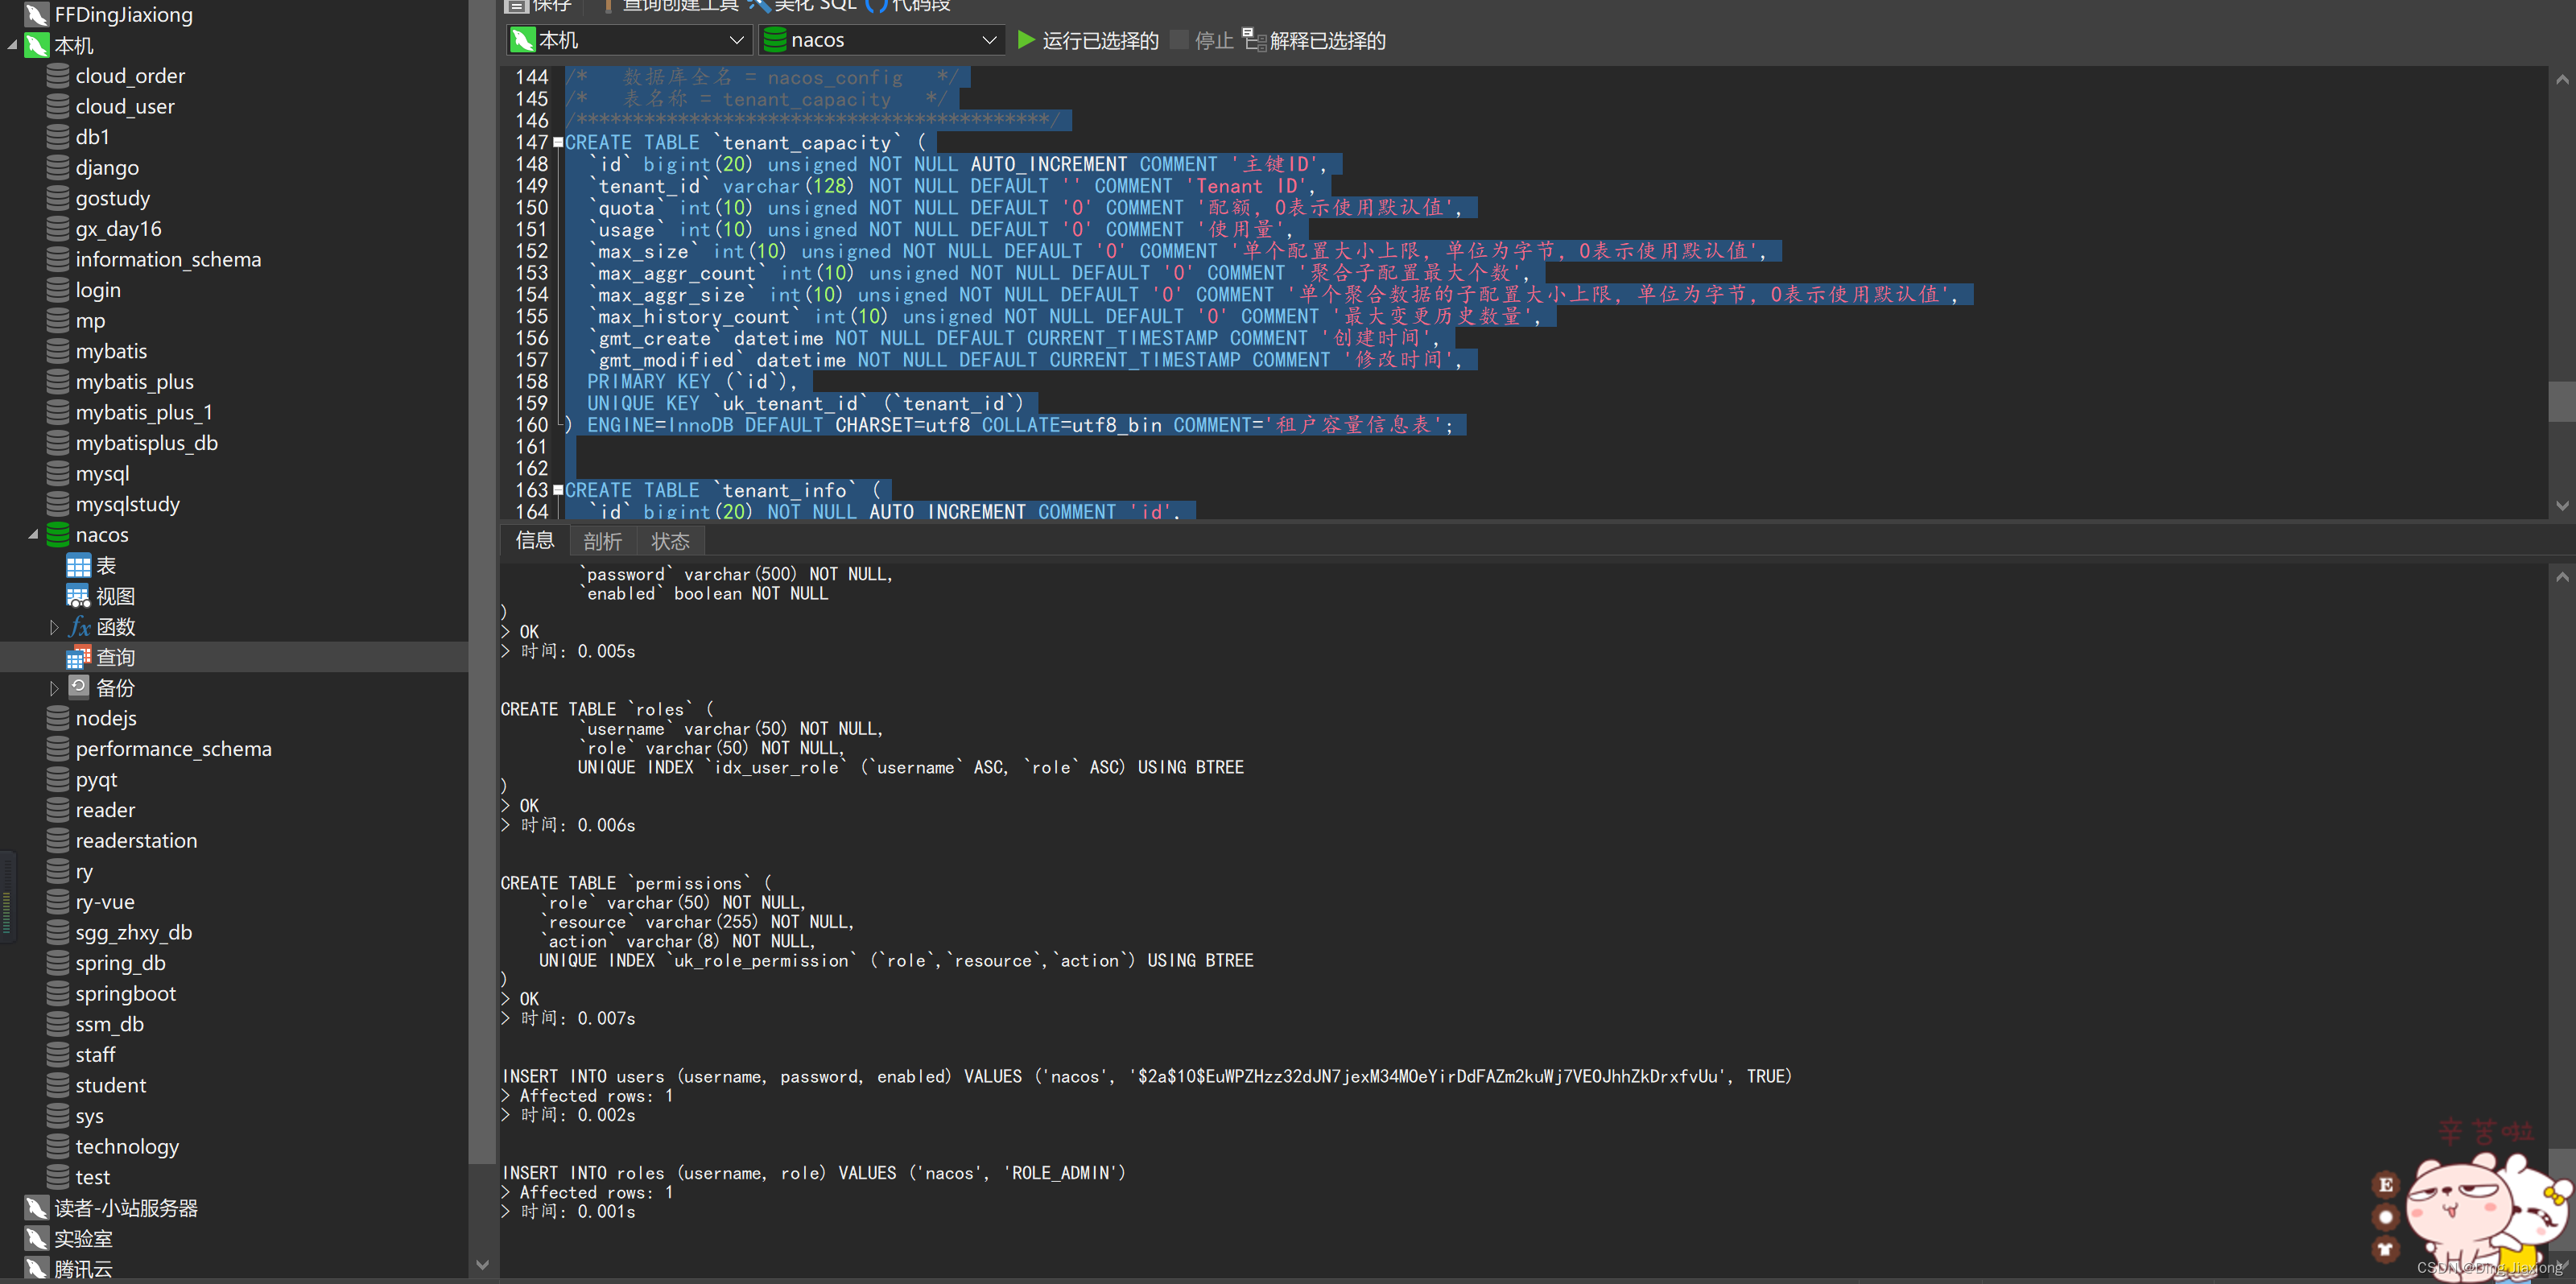Click the mybatis_plus database icon

[x=58, y=382]
